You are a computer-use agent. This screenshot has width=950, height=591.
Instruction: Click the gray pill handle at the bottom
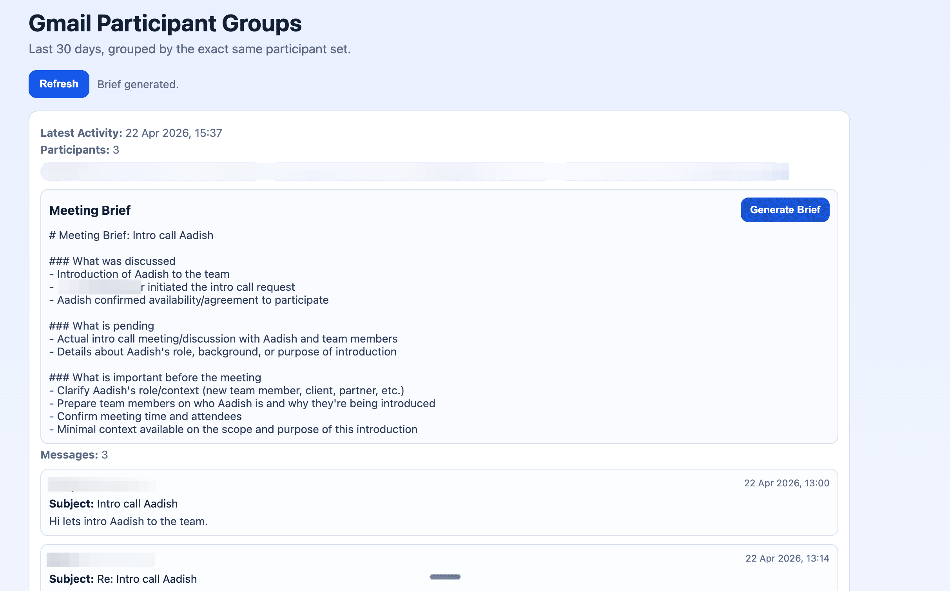[445, 577]
